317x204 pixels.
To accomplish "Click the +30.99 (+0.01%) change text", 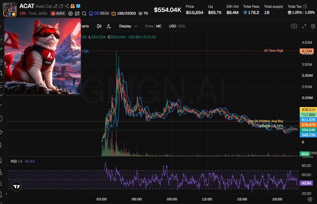I will click(x=142, y=37).
